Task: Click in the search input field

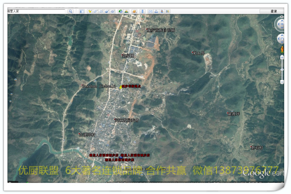Action: 36,11
